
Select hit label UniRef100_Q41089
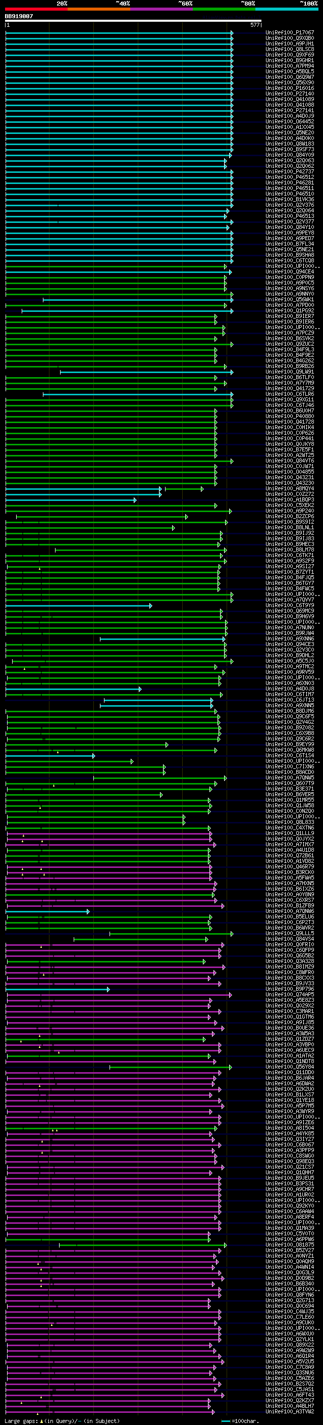click(x=290, y=99)
